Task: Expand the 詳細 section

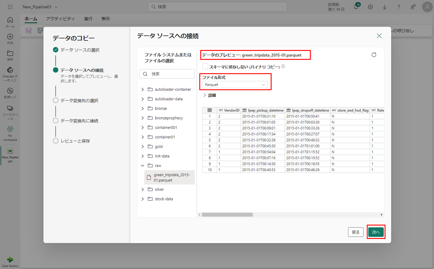Action: [209, 95]
